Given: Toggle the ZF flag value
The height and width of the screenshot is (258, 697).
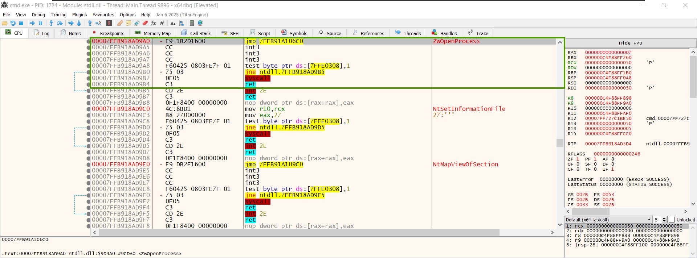Looking at the screenshot, I should (x=578, y=159).
